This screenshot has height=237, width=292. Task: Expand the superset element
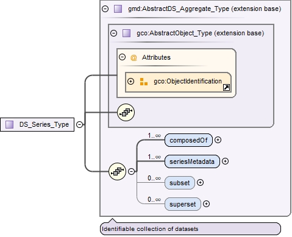pyautogui.click(x=206, y=204)
